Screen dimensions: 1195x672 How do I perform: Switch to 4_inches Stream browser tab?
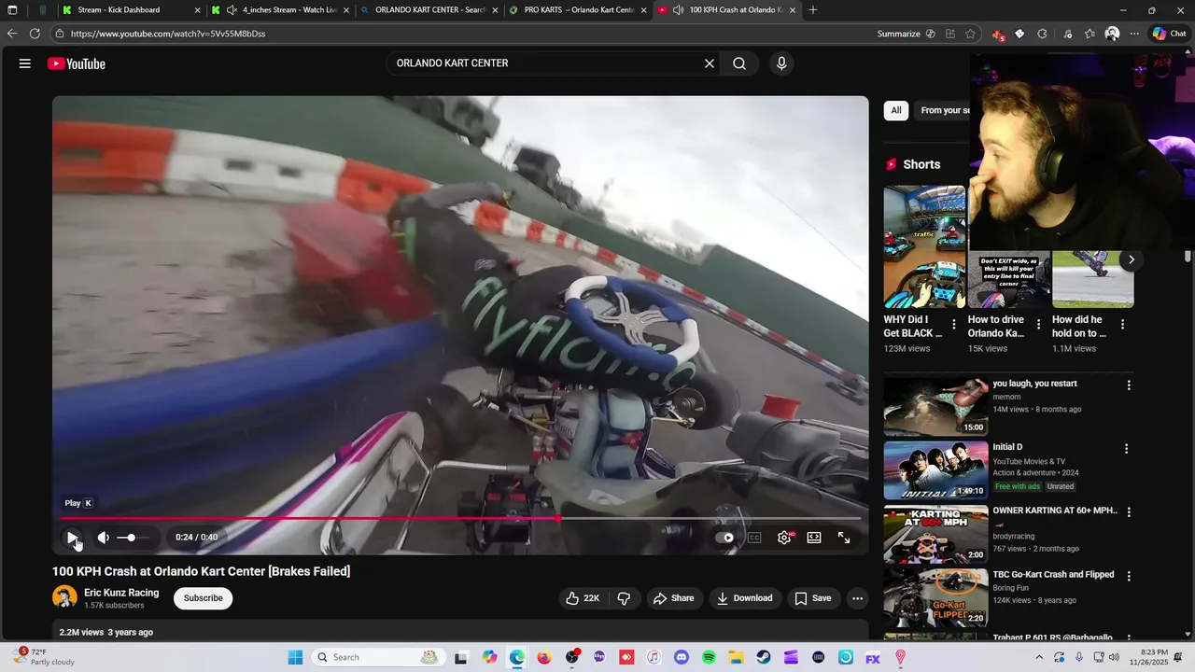click(280, 10)
